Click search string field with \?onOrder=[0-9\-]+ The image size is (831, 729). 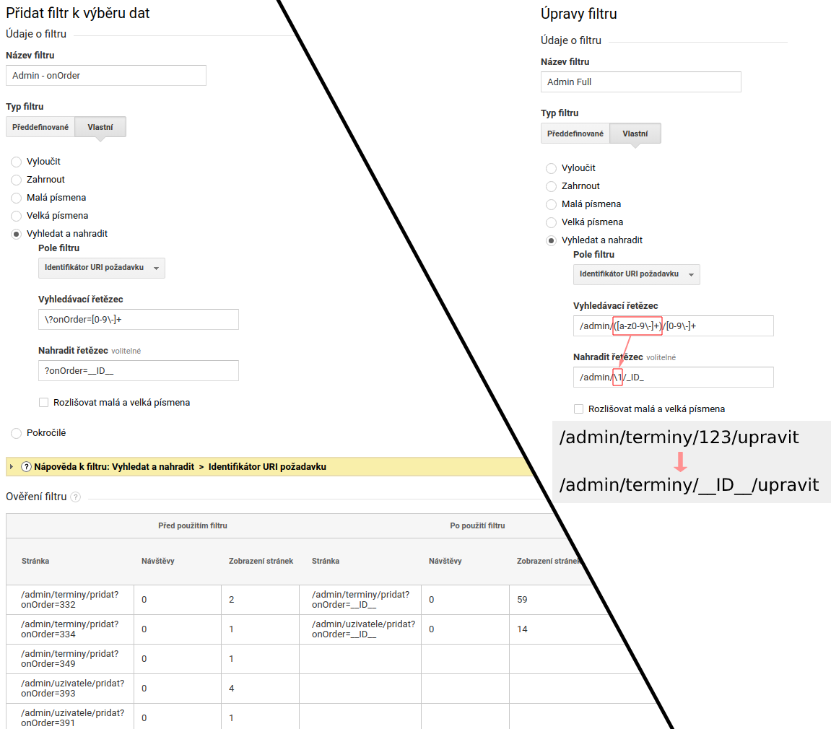pyautogui.click(x=139, y=320)
